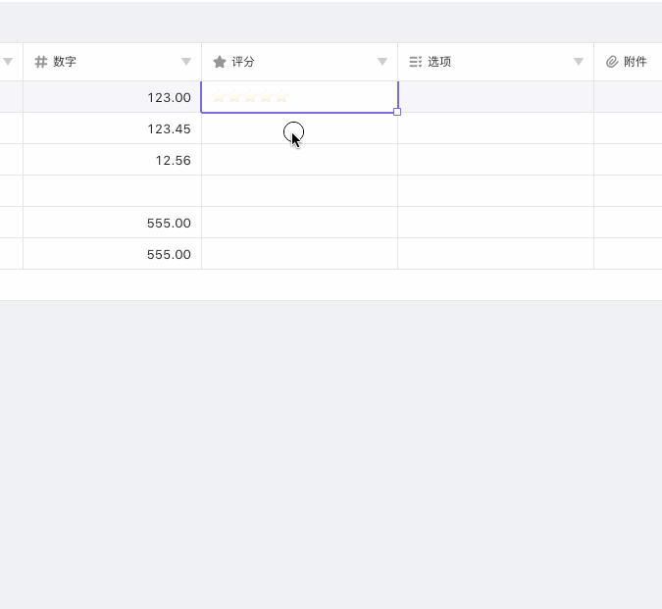Viewport: 662px width, 609px height.
Task: Select the cell containing 123.45
Action: pyautogui.click(x=112, y=128)
